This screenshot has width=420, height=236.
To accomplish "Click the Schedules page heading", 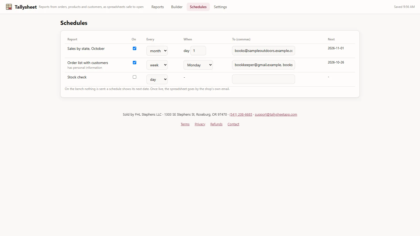I will pos(74,23).
